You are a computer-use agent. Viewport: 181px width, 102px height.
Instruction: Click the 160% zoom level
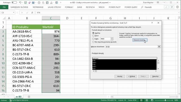pyautogui.click(x=176, y=100)
